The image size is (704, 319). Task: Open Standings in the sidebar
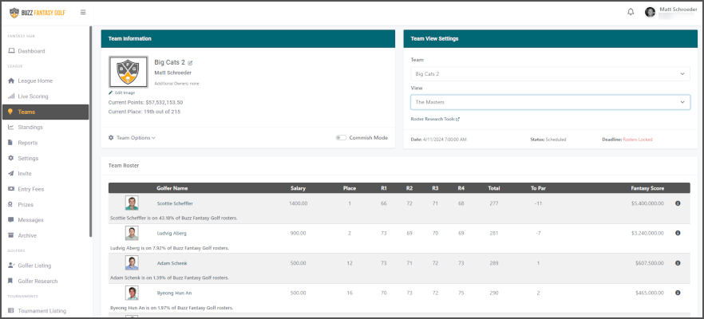[x=30, y=127]
